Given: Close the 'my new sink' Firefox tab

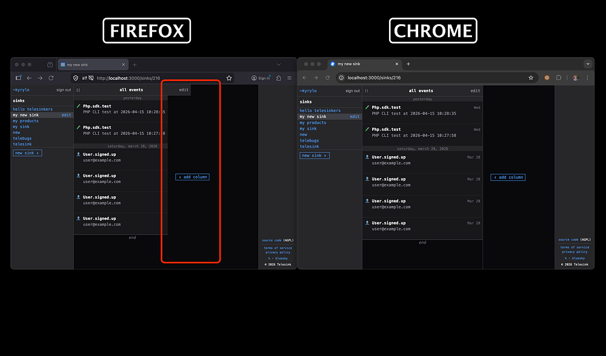Looking at the screenshot, I should click(123, 65).
